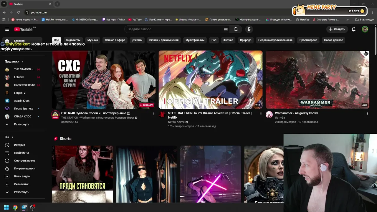This screenshot has width=377, height=212.
Task: Open Telegram from the taskbar
Action: 24,207
